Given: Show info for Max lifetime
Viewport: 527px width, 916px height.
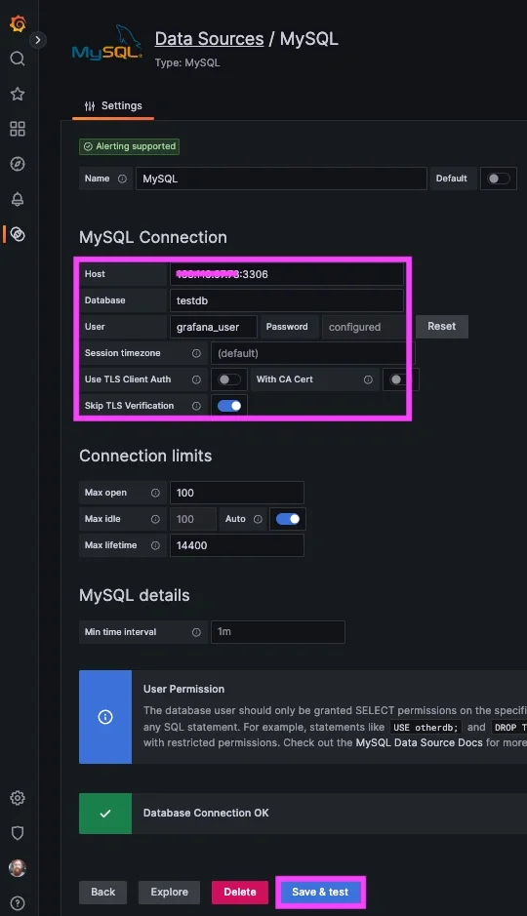Looking at the screenshot, I should (x=155, y=545).
